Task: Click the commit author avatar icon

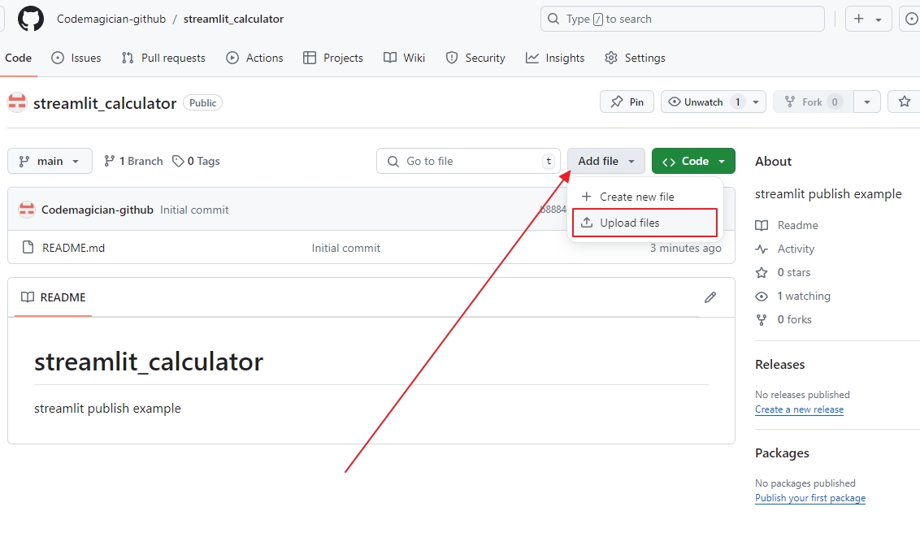Action: point(26,210)
